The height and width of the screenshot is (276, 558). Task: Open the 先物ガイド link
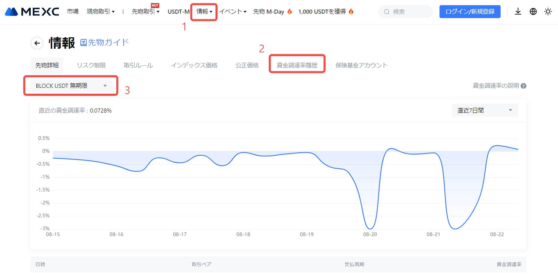[108, 42]
